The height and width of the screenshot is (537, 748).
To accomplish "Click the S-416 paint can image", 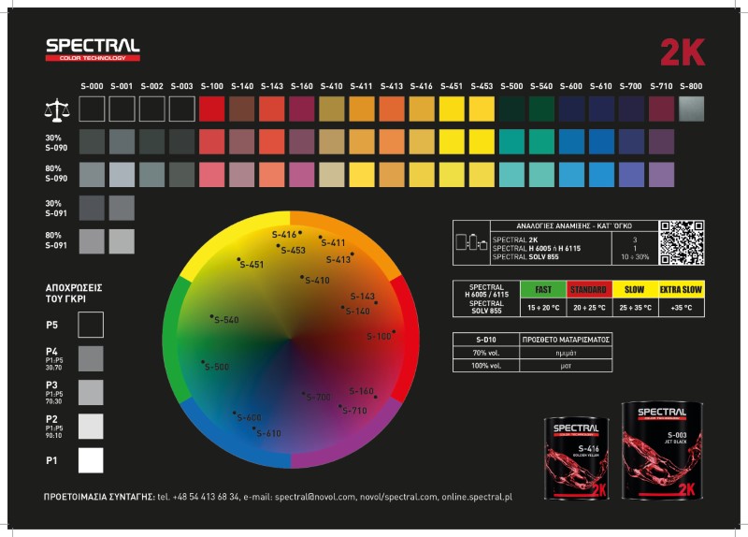I will click(577, 459).
